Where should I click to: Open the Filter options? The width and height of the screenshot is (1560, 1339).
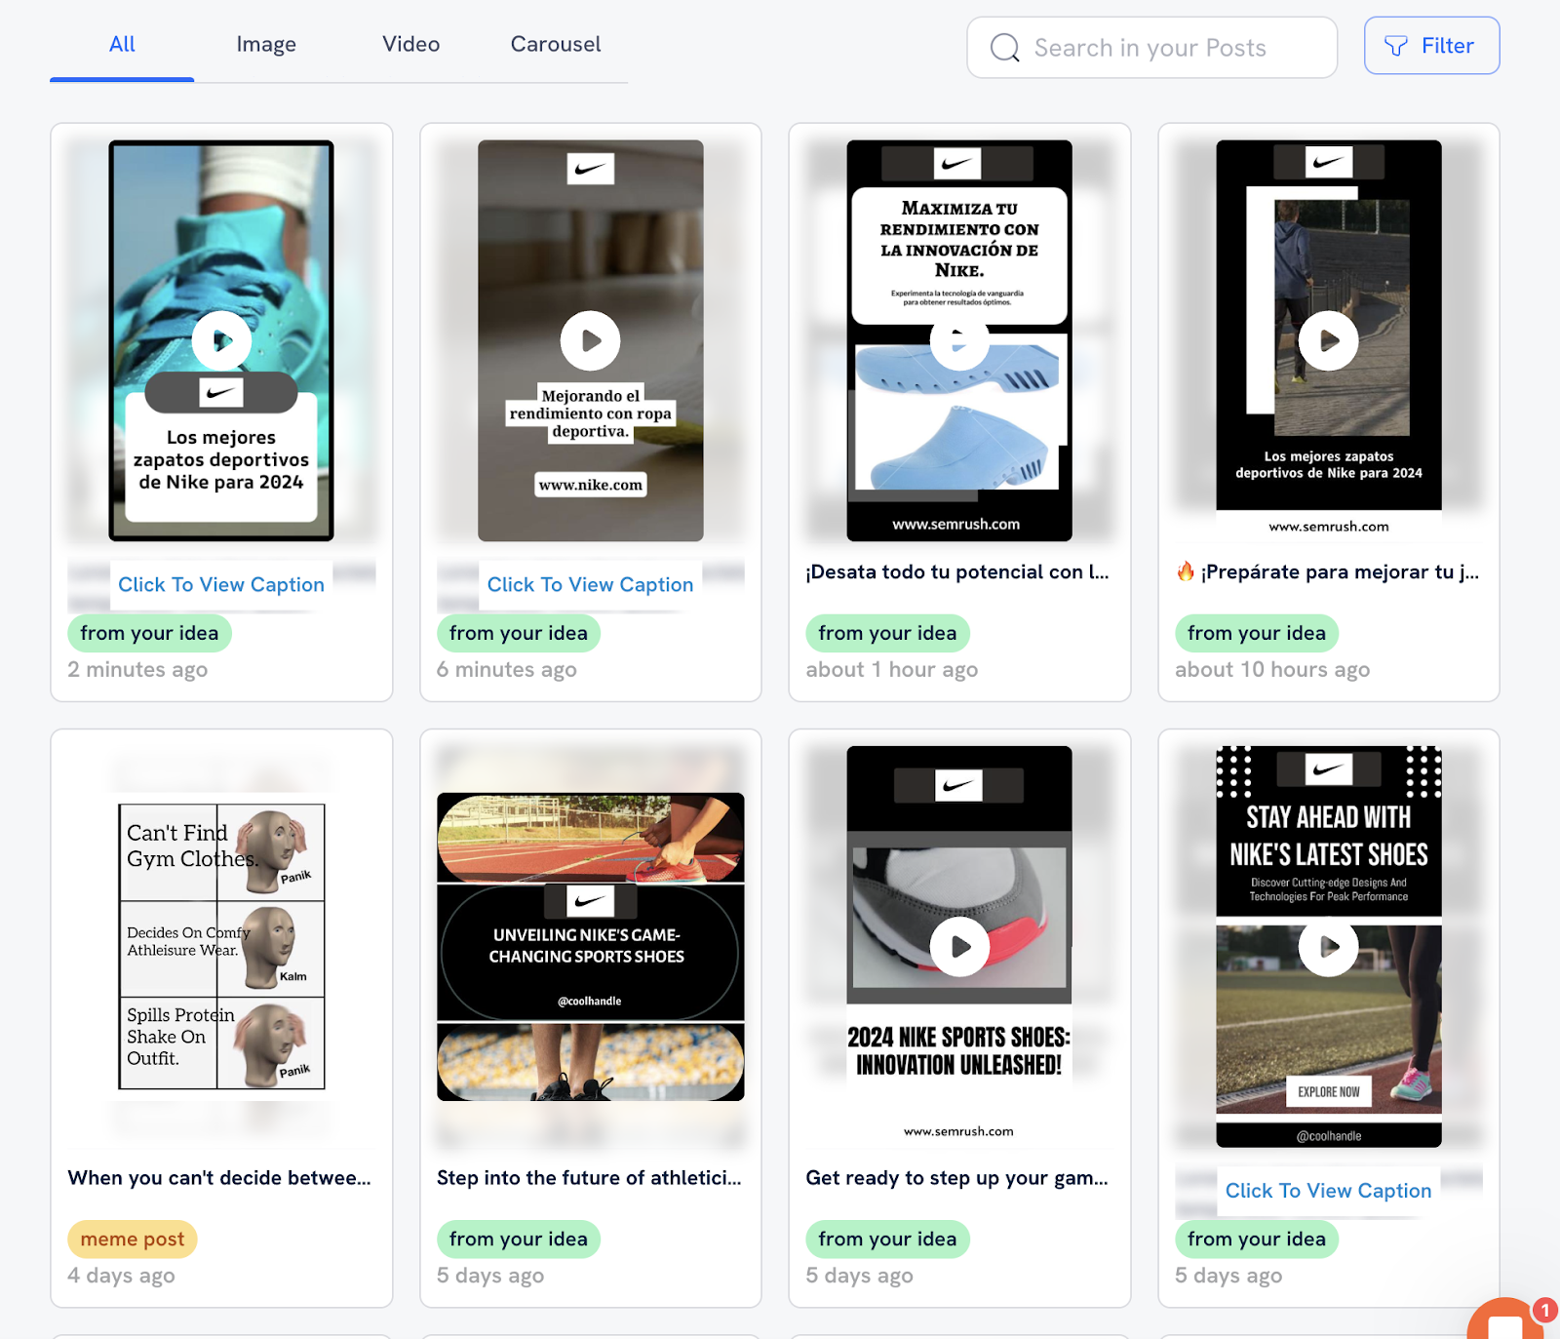point(1430,46)
